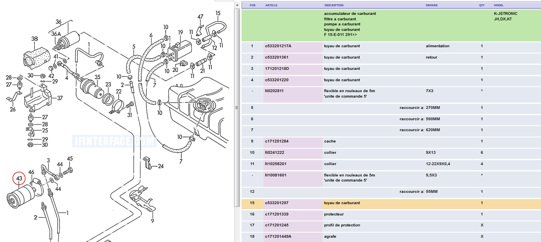
Task: Select part 37 bracket label in diagram
Action: coord(60,98)
